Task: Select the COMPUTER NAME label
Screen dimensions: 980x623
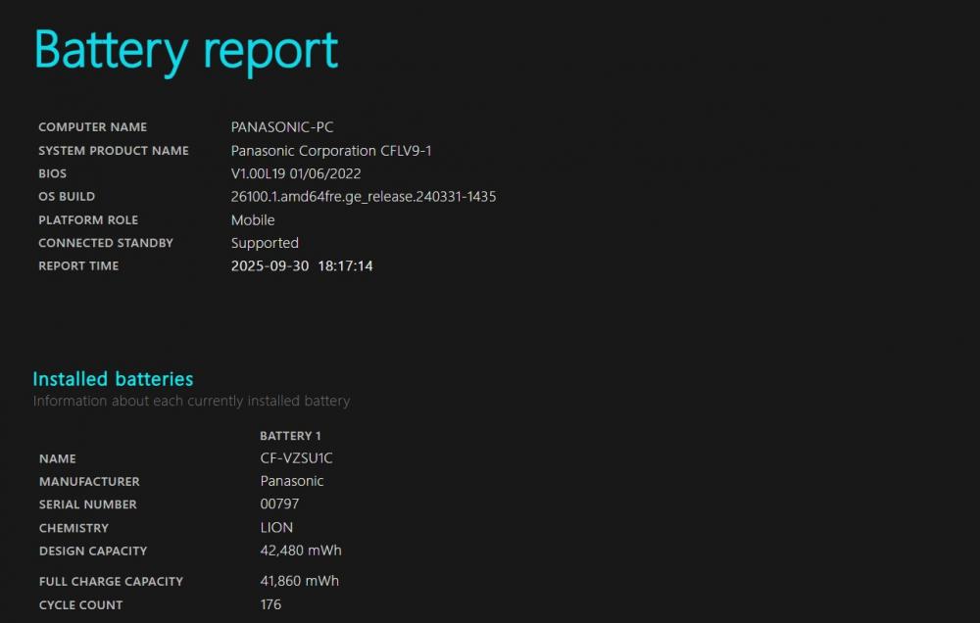Action: tap(92, 126)
